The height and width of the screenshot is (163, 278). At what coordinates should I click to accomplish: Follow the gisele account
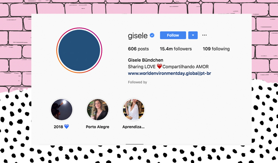tap(173, 35)
